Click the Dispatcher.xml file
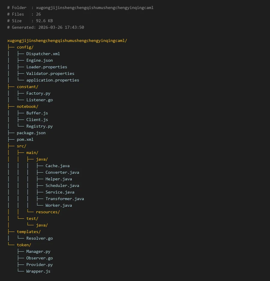Screen dimensions: 270x281 pyautogui.click(x=43, y=54)
